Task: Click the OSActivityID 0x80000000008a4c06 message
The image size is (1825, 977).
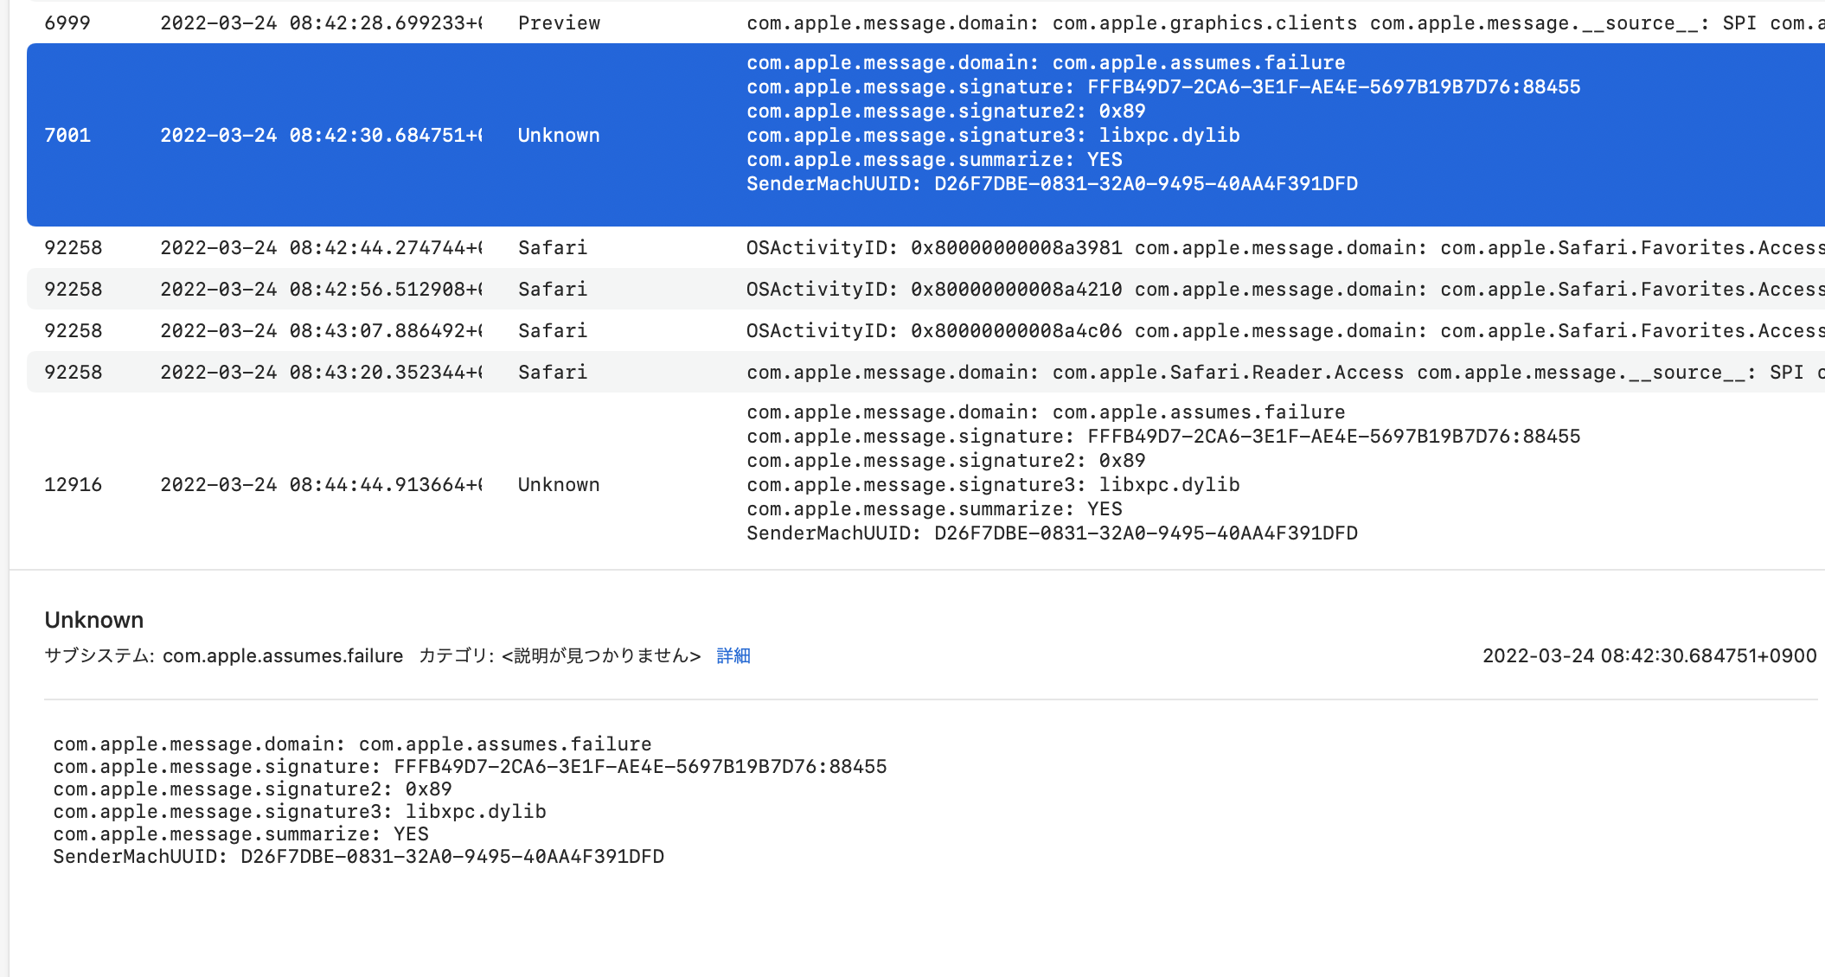Action: pos(934,331)
